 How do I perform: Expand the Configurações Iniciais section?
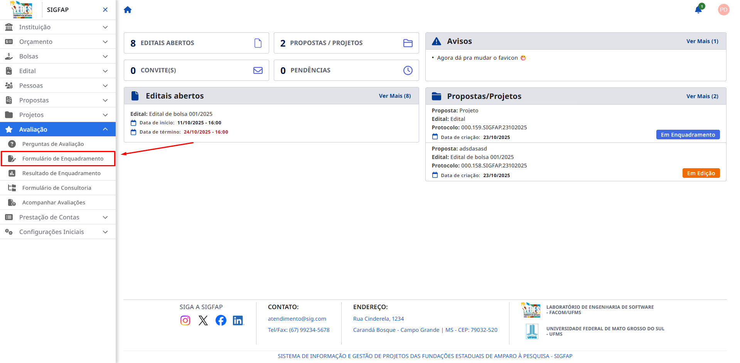click(x=58, y=232)
